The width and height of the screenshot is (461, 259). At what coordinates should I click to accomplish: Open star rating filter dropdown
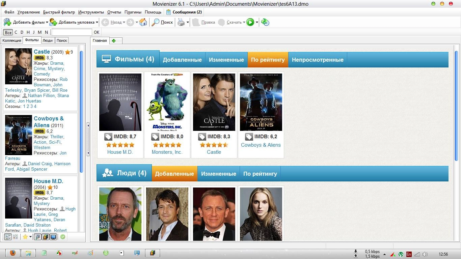coord(30,237)
